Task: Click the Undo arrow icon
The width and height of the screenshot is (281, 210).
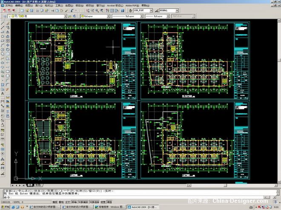Action: pyautogui.click(x=72, y=11)
